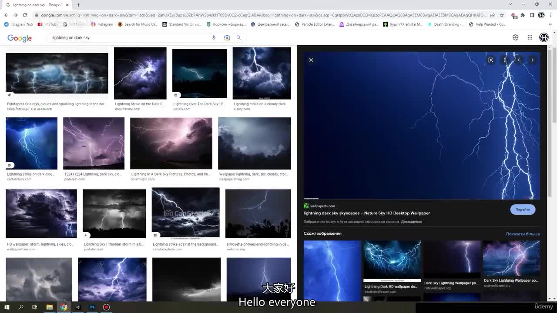Click the search by image camera icon
557x313 pixels.
(x=227, y=38)
